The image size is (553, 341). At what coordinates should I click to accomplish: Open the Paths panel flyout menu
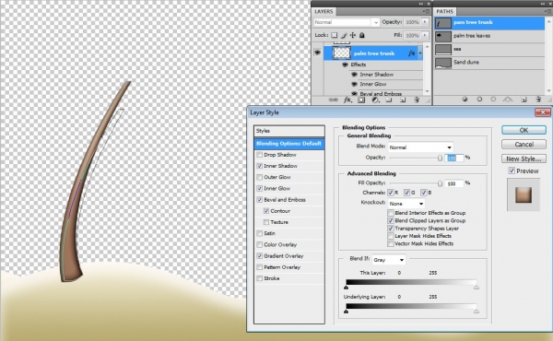[548, 11]
